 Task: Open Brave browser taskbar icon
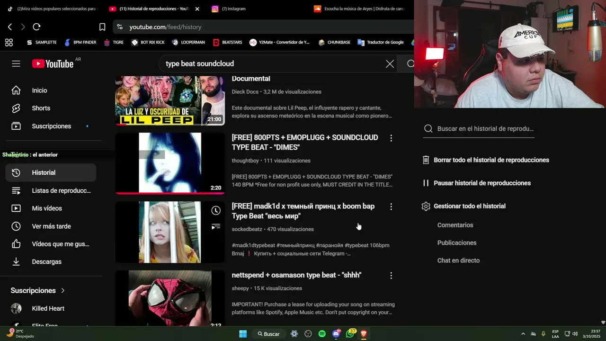click(x=364, y=334)
